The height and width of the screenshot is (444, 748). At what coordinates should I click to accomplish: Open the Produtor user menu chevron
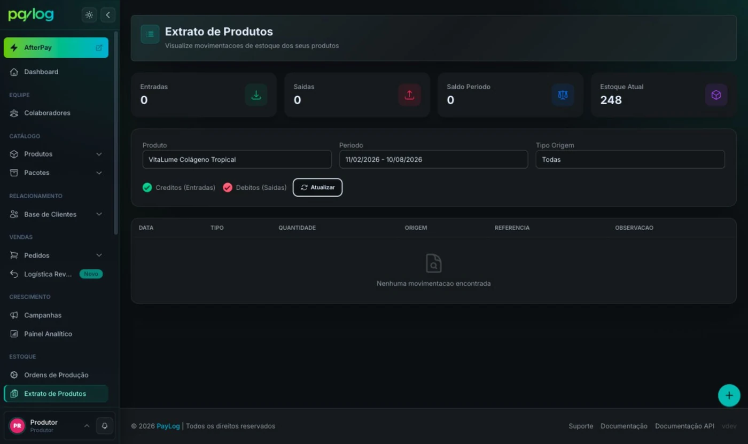tap(87, 426)
